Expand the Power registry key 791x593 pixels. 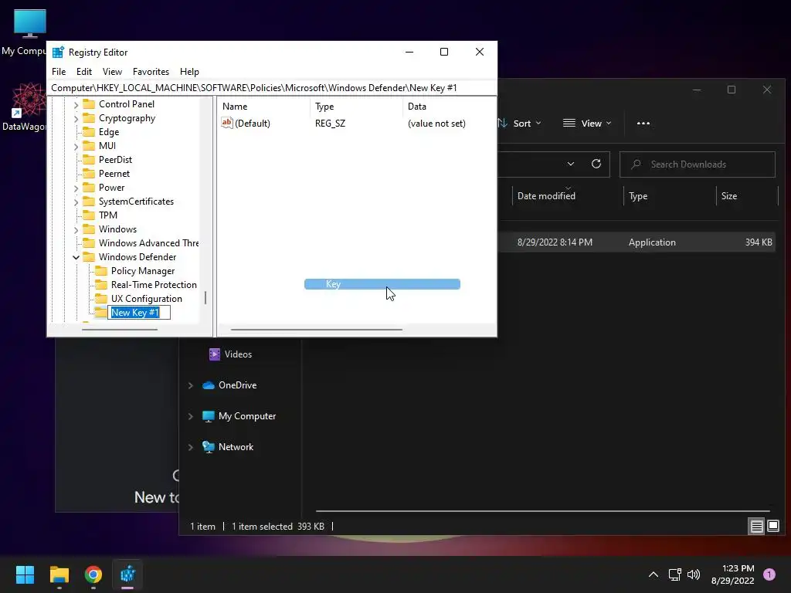tap(76, 188)
